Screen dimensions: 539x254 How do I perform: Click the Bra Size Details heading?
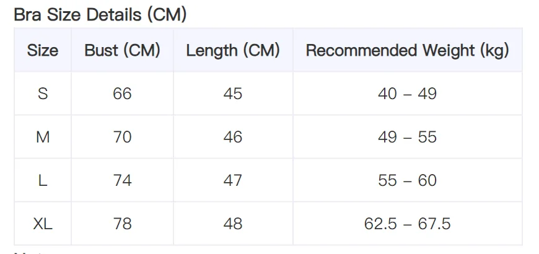[100, 15]
